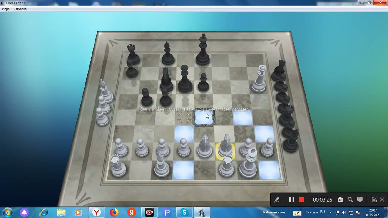Select the white pawn on a2

(x=121, y=147)
